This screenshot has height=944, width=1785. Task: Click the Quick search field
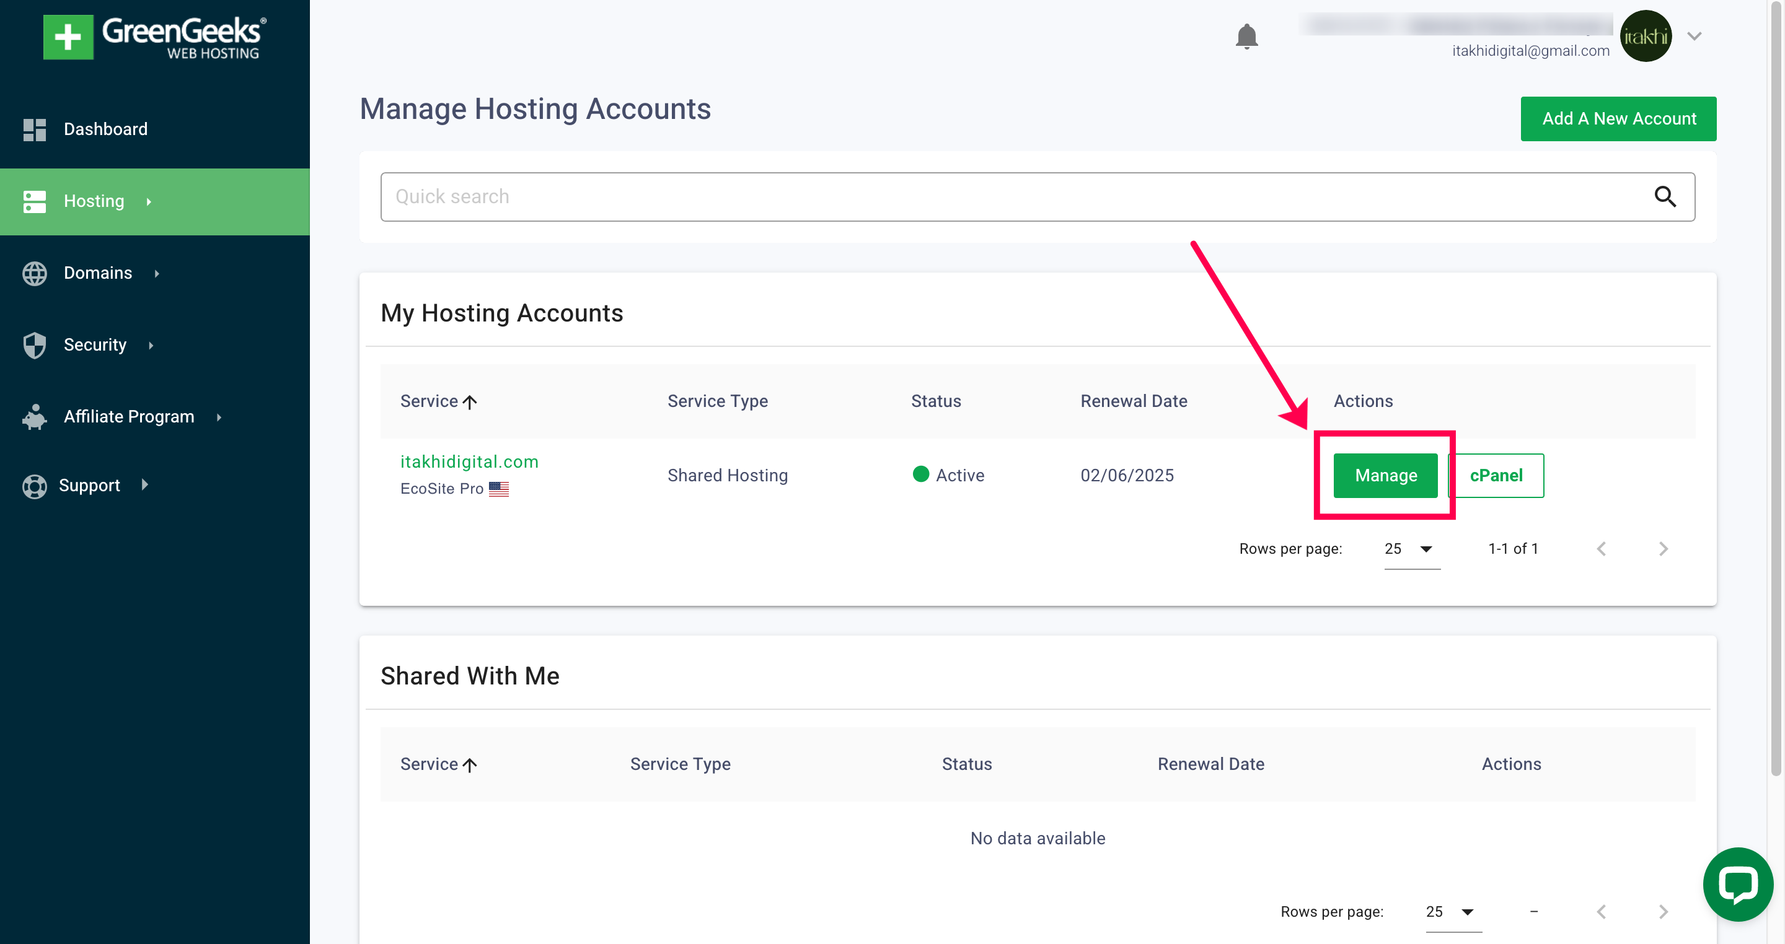[1011, 197]
